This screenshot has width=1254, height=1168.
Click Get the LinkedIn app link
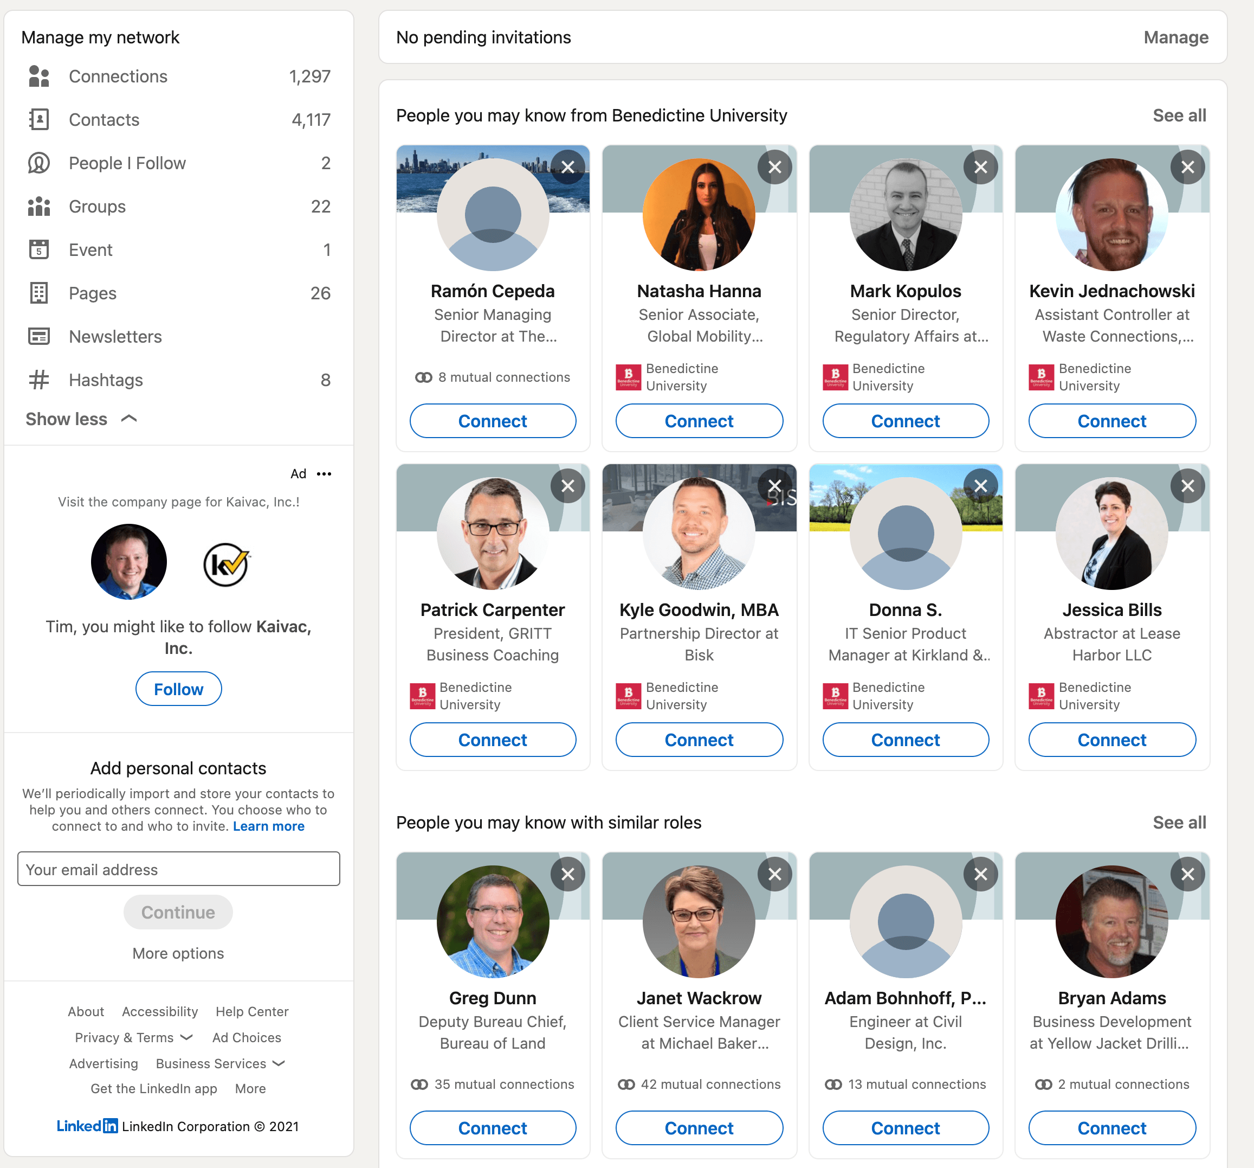click(154, 1088)
